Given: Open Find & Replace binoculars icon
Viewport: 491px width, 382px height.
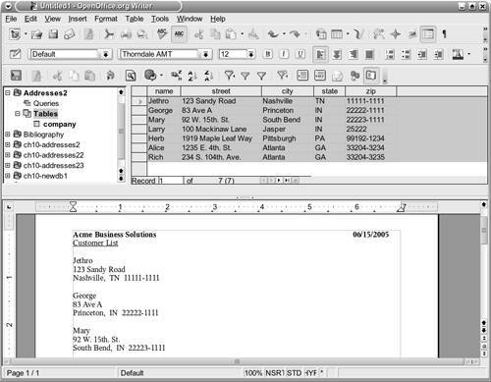Looking at the screenshot, I should pyautogui.click(x=379, y=34).
